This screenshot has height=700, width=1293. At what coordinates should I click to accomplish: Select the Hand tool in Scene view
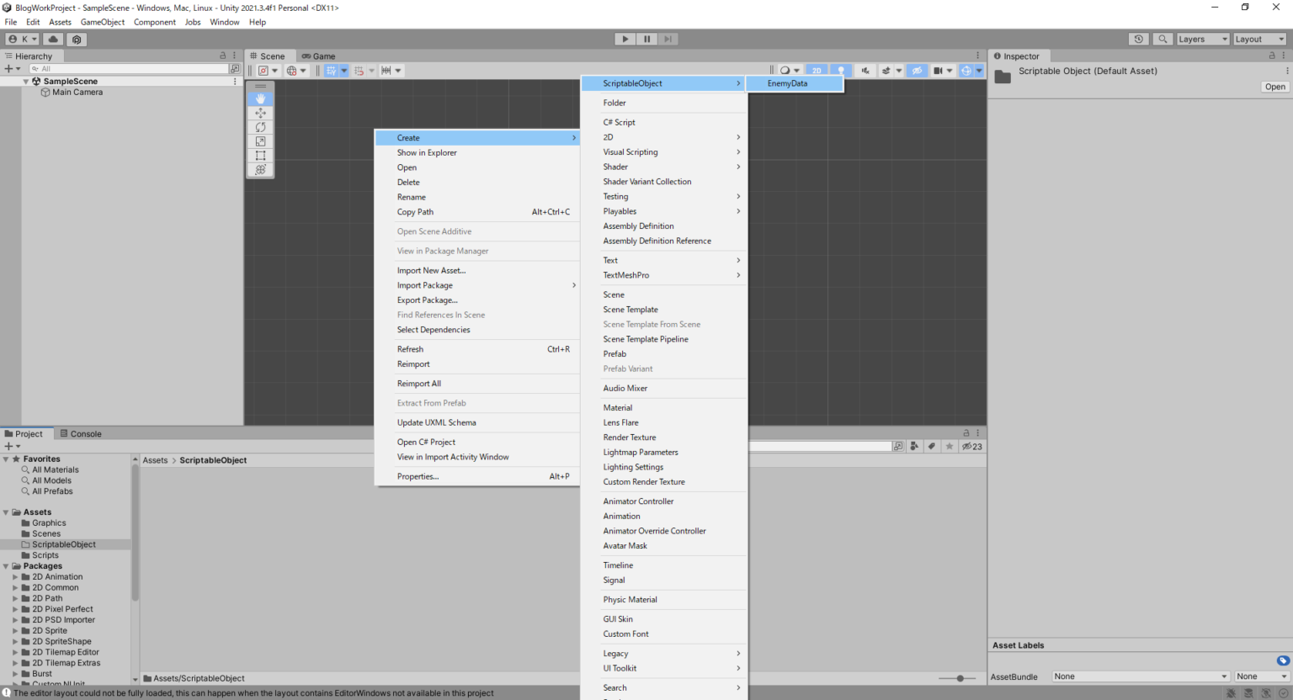261,98
